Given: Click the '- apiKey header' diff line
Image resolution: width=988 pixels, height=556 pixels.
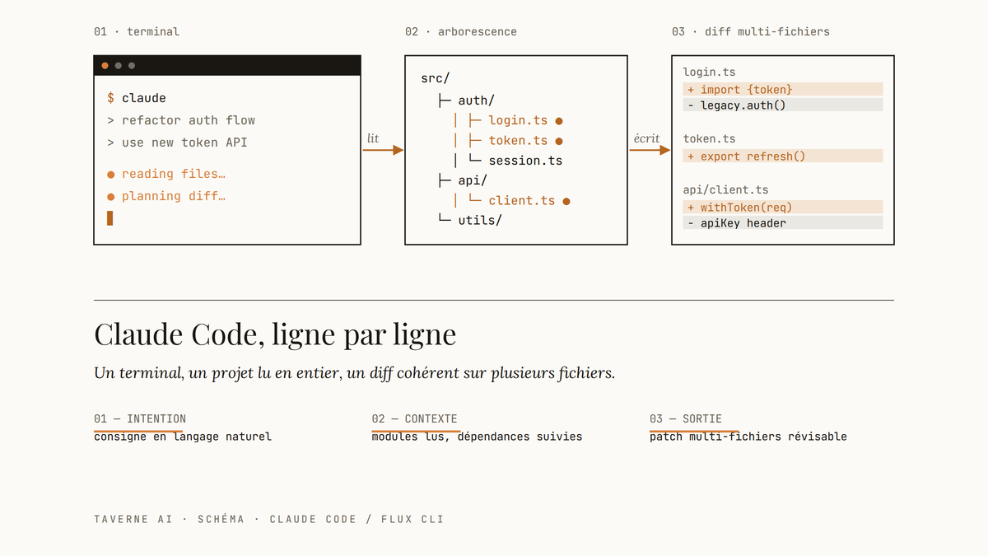Looking at the screenshot, I should 783,222.
